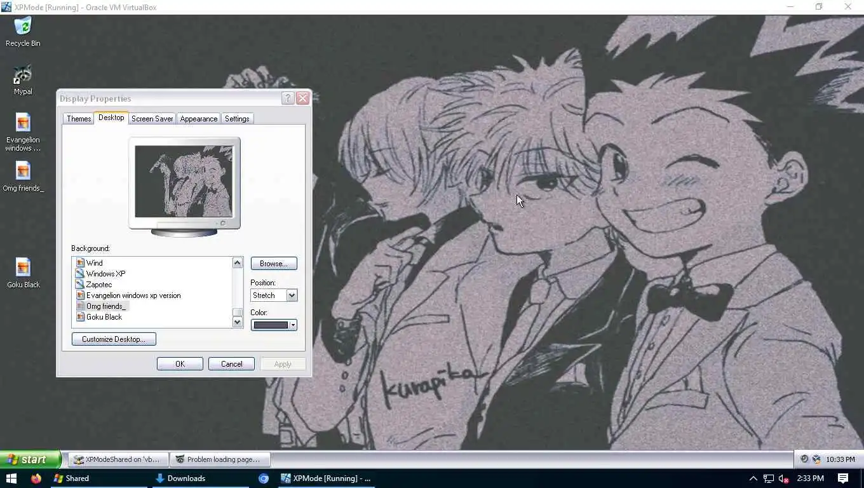Click the host clock showing 2:33 PM
This screenshot has width=864, height=488.
coord(810,478)
